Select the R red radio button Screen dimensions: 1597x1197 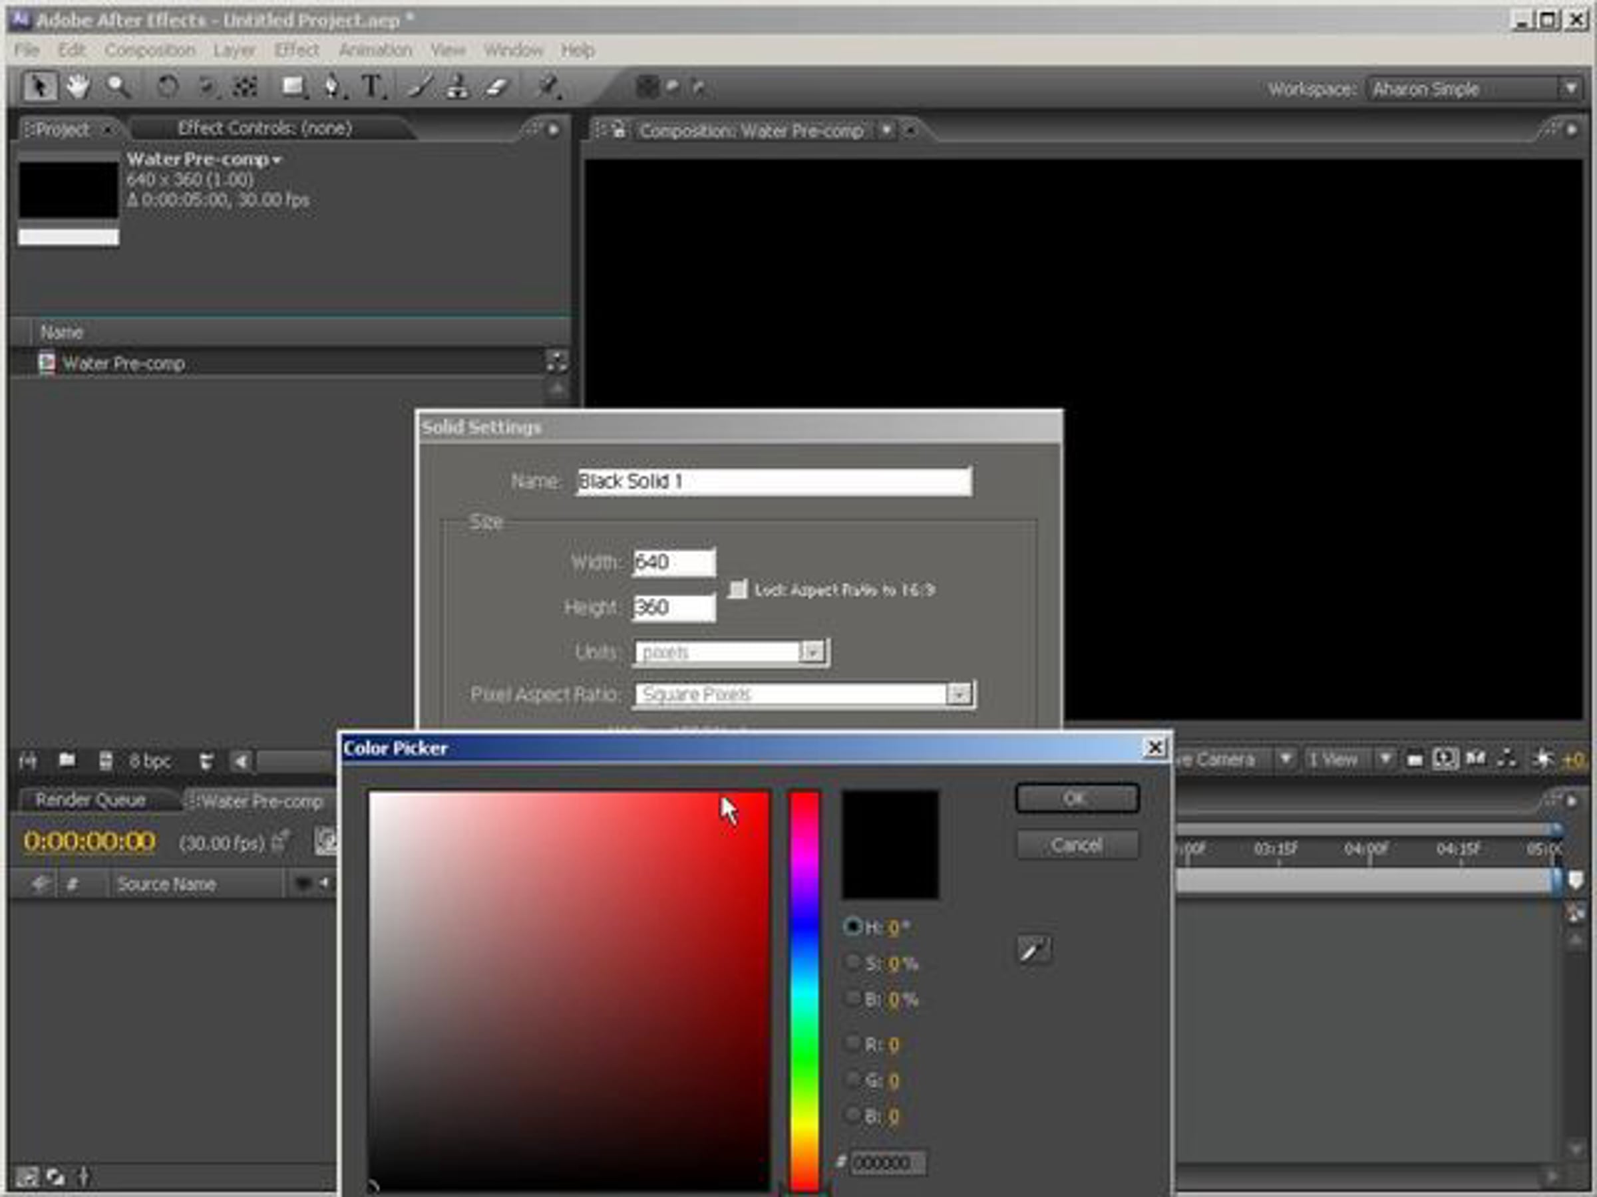pos(852,1043)
